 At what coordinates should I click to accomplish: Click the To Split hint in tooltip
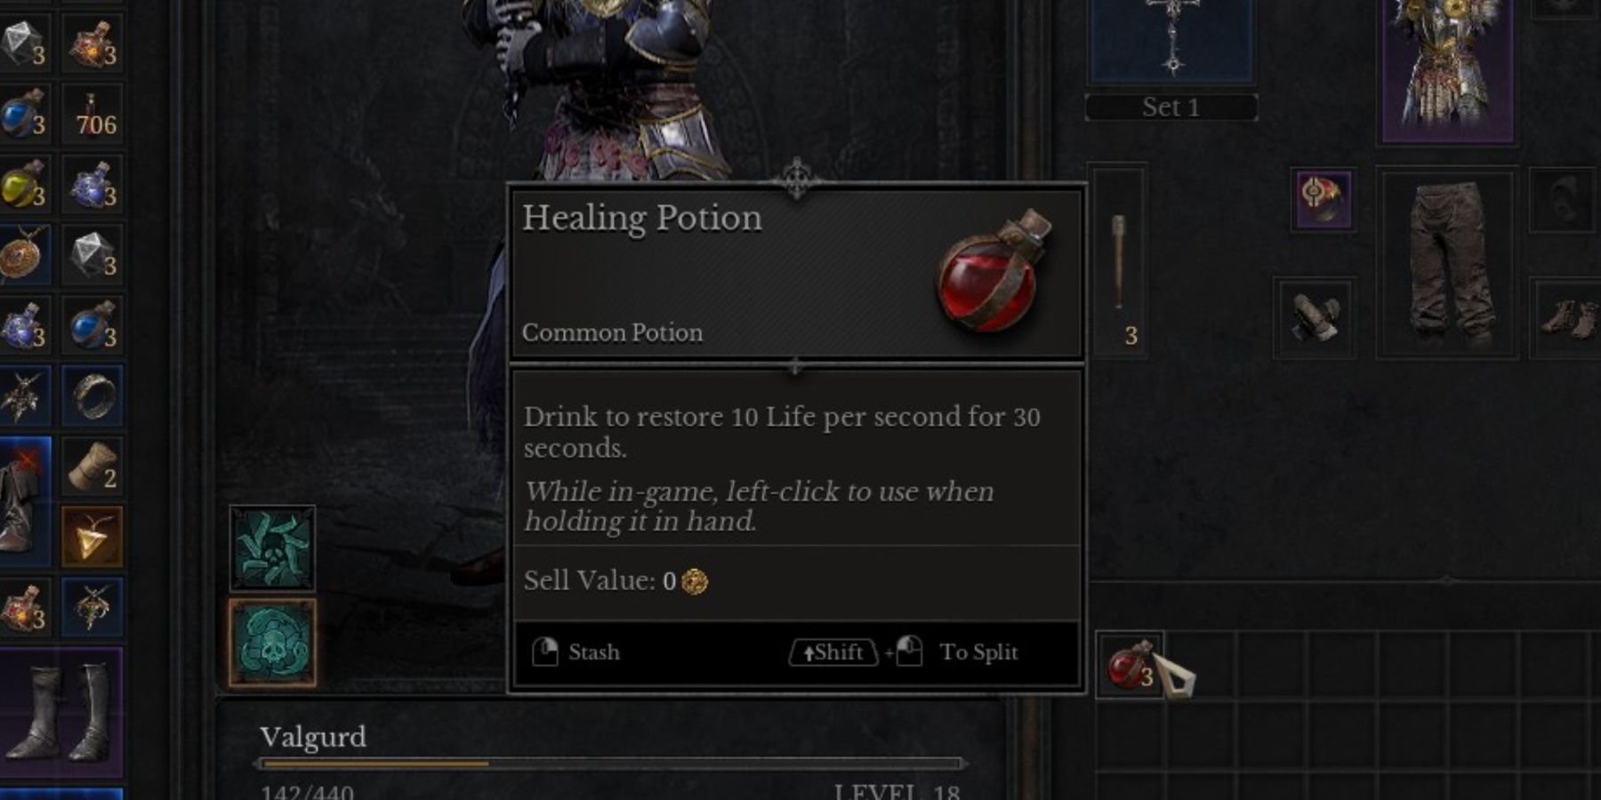click(x=978, y=652)
